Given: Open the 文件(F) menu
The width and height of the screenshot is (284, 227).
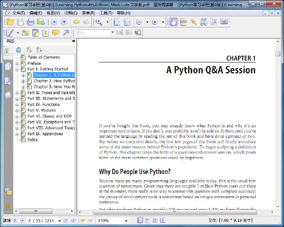Looking at the screenshot, I should [x=18, y=13].
